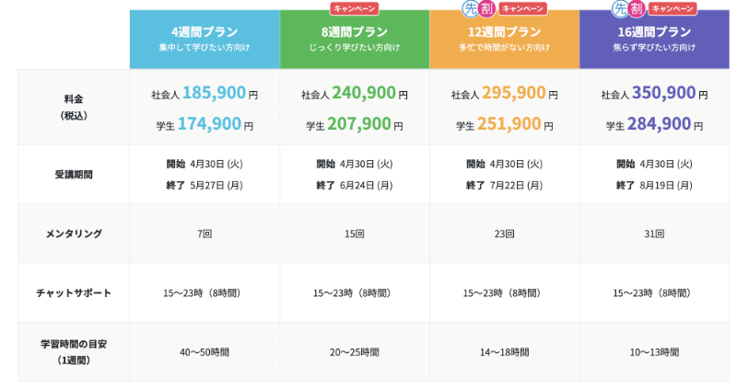Click the 31回 mentoring cell

click(654, 234)
